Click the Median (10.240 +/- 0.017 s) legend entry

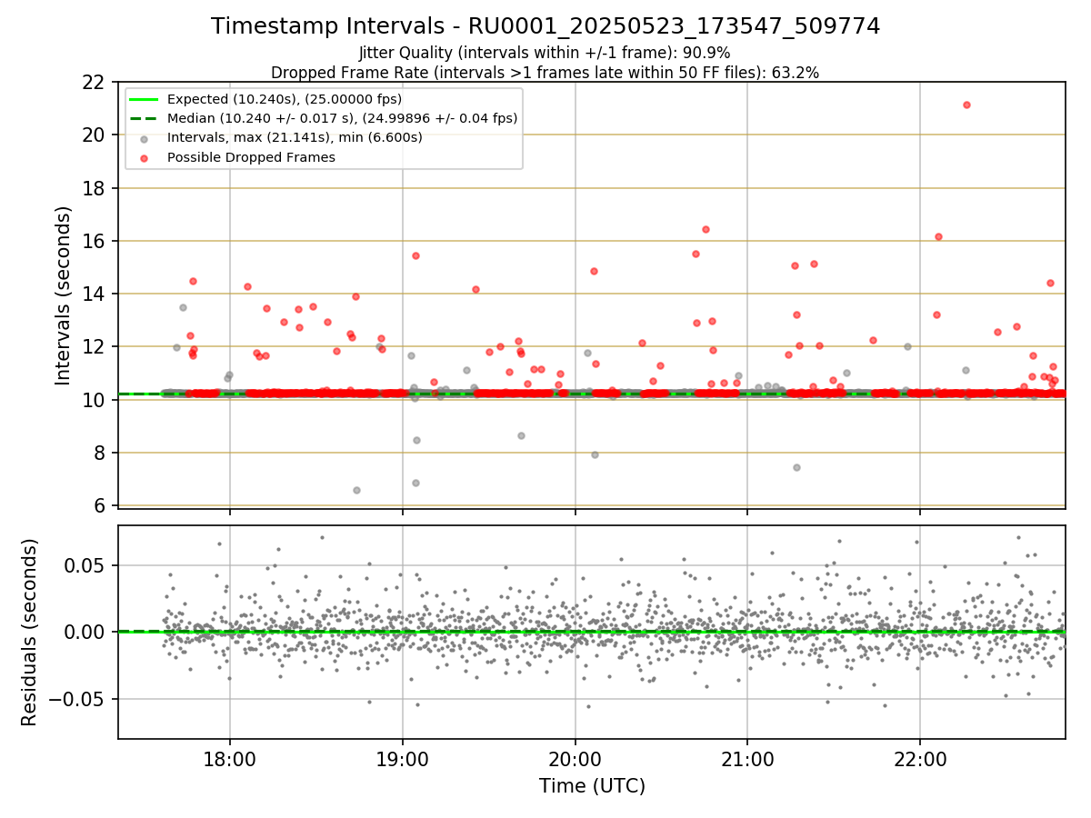point(342,118)
